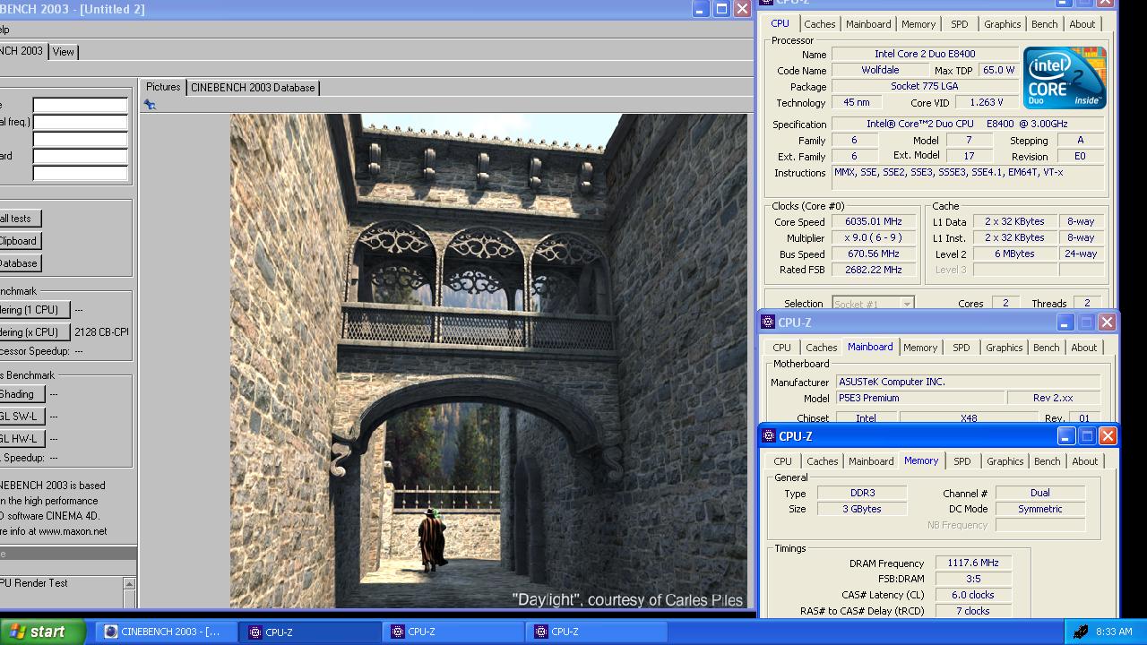Open Mainboard tab in top CPU-Z window
1147x645 pixels.
[x=868, y=24]
